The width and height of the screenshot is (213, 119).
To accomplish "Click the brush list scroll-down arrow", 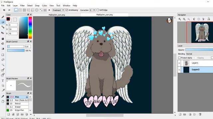I will [x=30, y=110].
